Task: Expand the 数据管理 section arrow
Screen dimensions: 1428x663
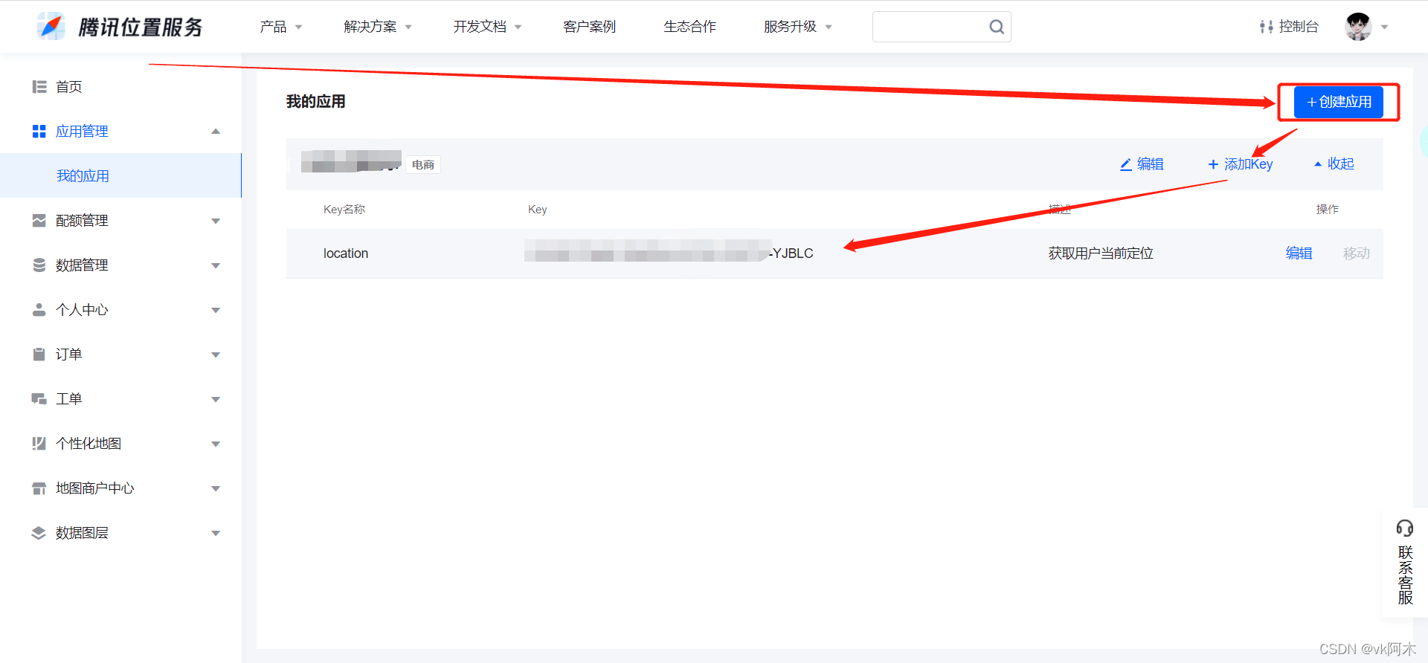Action: pyautogui.click(x=216, y=265)
